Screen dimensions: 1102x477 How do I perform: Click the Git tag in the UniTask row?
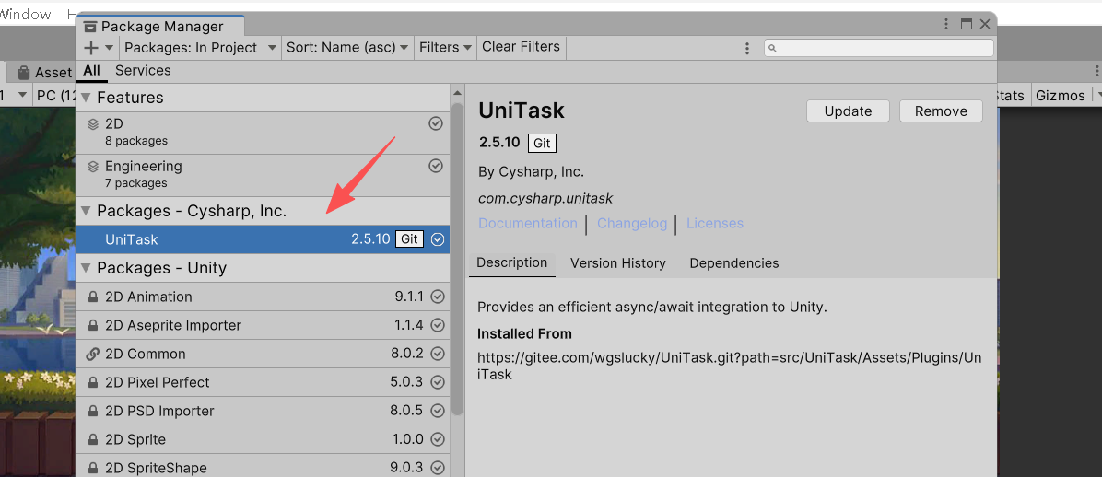tap(410, 239)
